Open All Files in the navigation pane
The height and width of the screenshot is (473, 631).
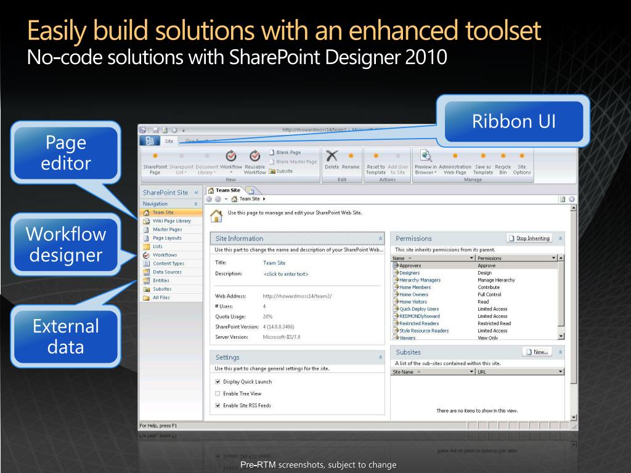[x=171, y=297]
